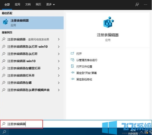
Task: Click 打开文件位置 action
Action: 84,67
